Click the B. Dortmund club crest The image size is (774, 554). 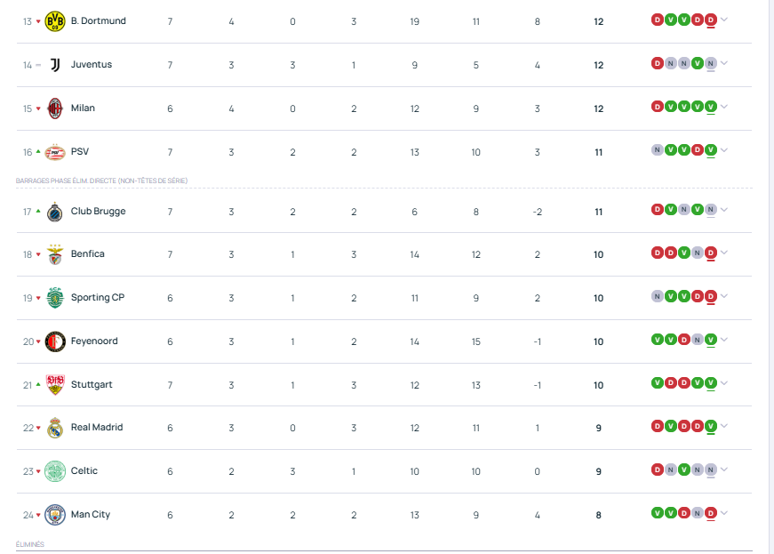[x=55, y=21]
